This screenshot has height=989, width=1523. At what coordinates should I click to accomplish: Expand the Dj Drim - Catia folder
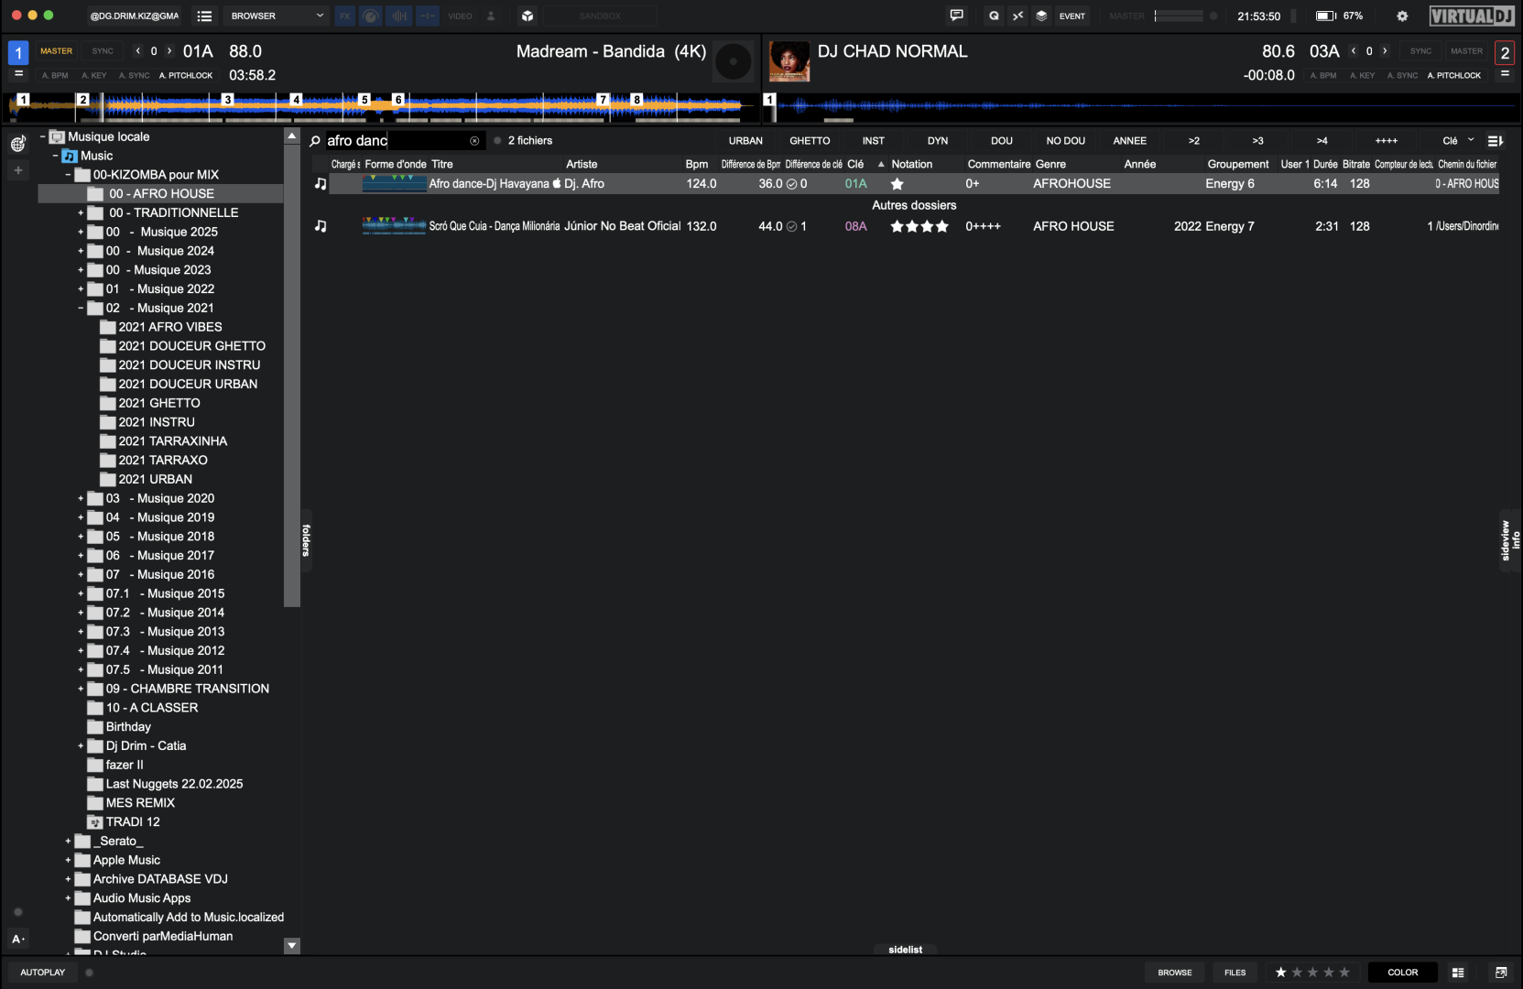coord(81,746)
